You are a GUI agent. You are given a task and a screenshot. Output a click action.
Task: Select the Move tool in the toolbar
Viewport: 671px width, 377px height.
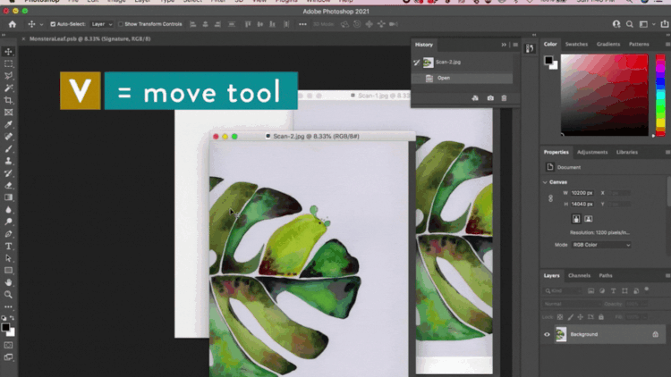tap(8, 52)
